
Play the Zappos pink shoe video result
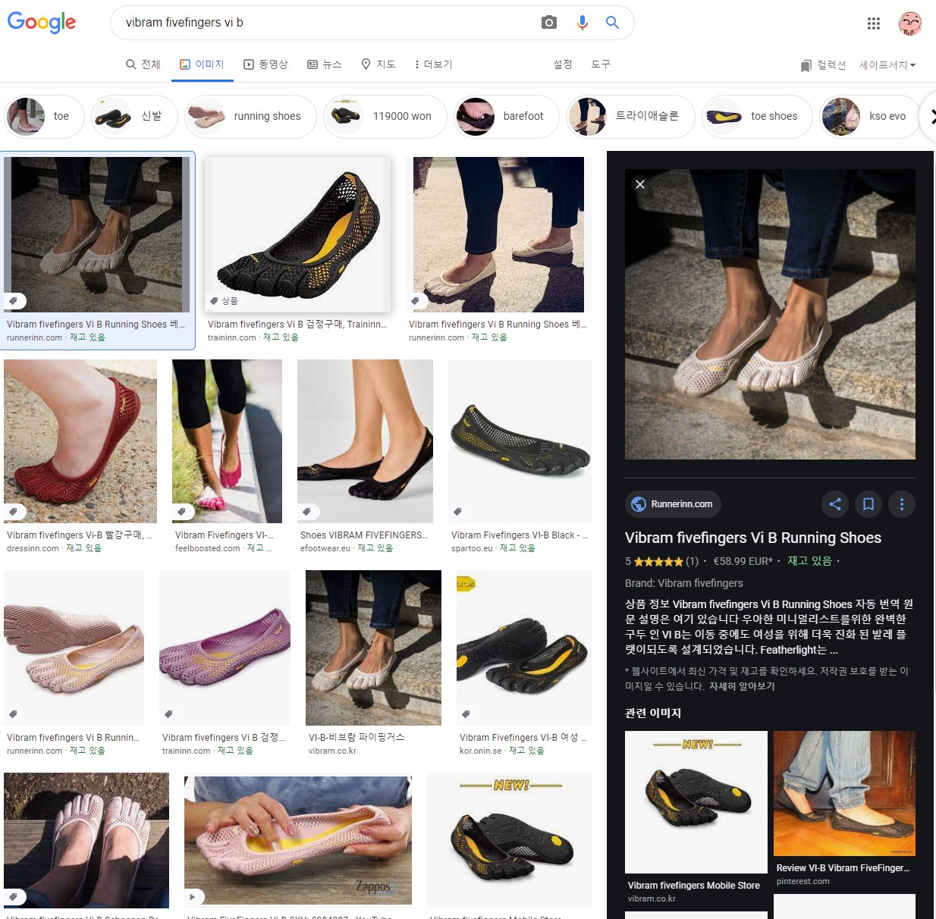click(298, 840)
